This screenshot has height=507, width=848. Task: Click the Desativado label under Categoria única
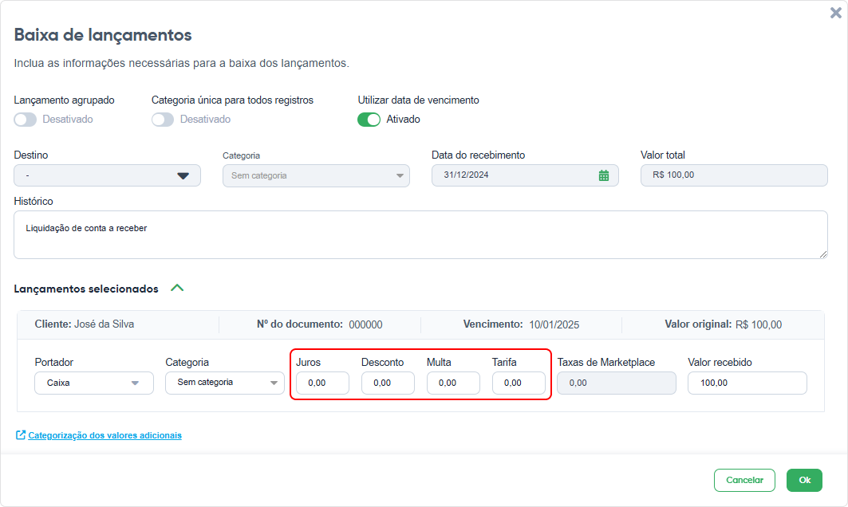(205, 120)
